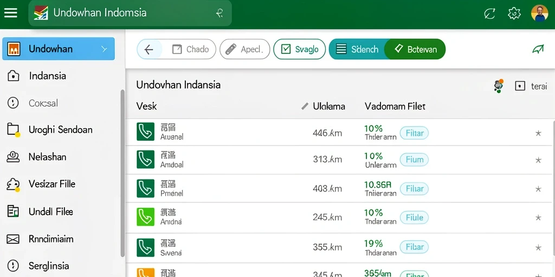Go back with the arrow button

pos(149,49)
